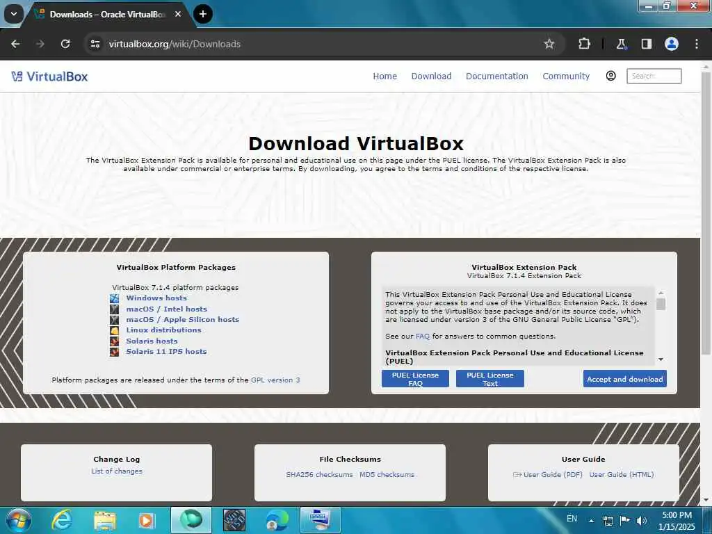This screenshot has width=712, height=534.
Task: Open the GPL version 3 link
Action: [275, 380]
